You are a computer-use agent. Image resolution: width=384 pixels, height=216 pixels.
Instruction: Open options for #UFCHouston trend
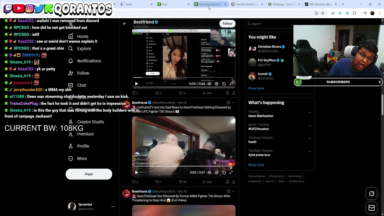click(310, 125)
